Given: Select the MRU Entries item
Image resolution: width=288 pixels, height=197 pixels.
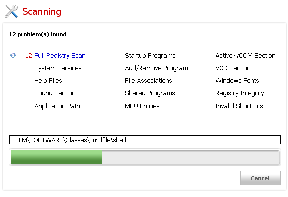Looking at the screenshot, I should 142,106.
